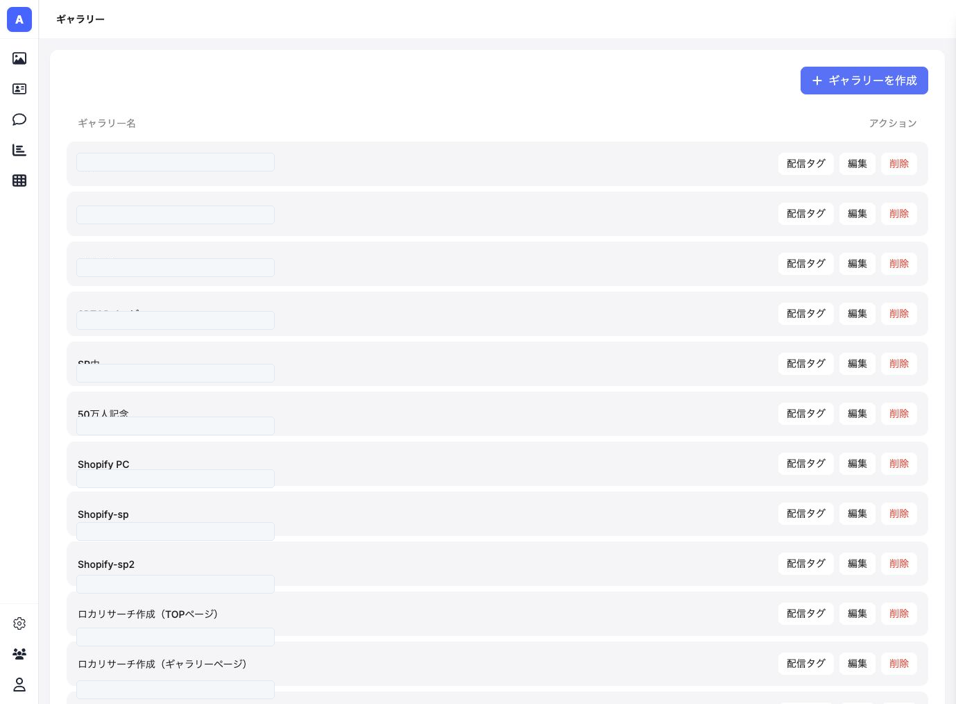Open 配信タグ for ロカリサーチ作成（TOPページ）

click(806, 614)
